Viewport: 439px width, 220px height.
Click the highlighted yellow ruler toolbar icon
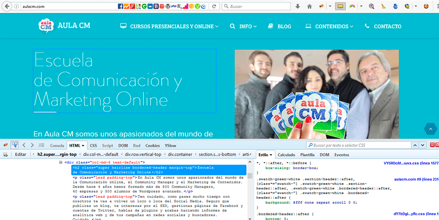click(x=340, y=6)
